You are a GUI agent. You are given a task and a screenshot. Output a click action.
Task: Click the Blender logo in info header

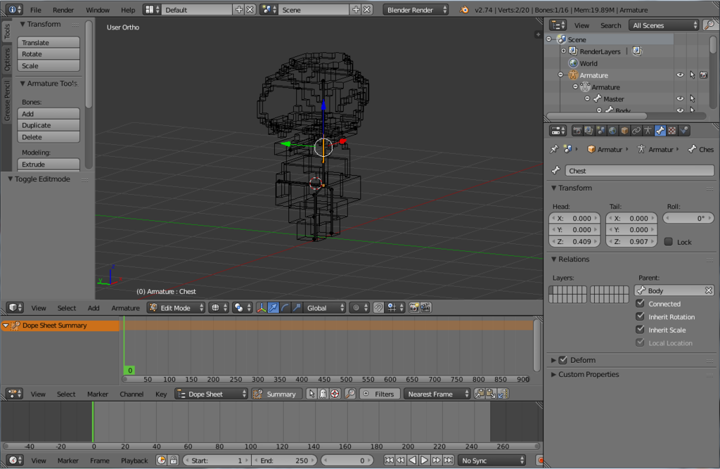pos(464,10)
